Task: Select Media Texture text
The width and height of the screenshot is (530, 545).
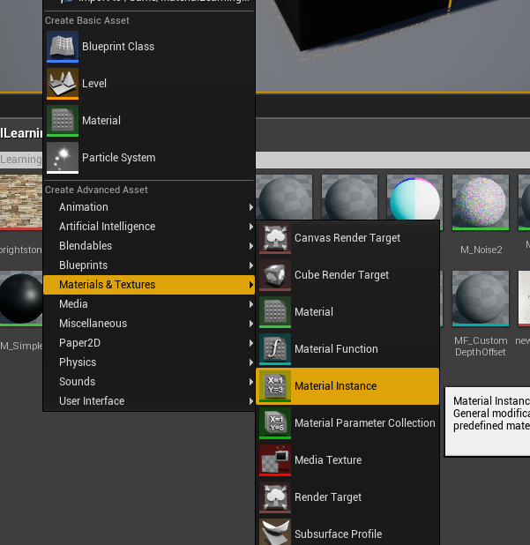Action: [328, 460]
